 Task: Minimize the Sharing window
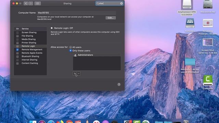17,3
